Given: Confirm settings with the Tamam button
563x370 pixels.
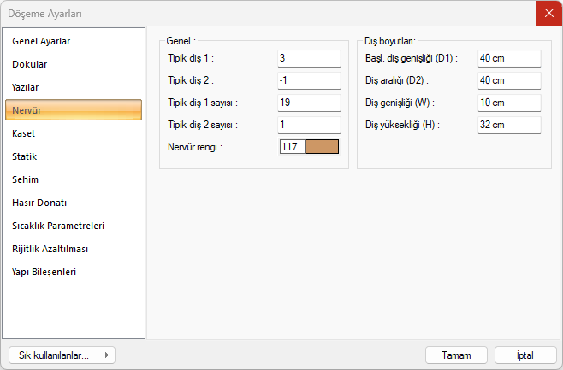Looking at the screenshot, I should (456, 355).
